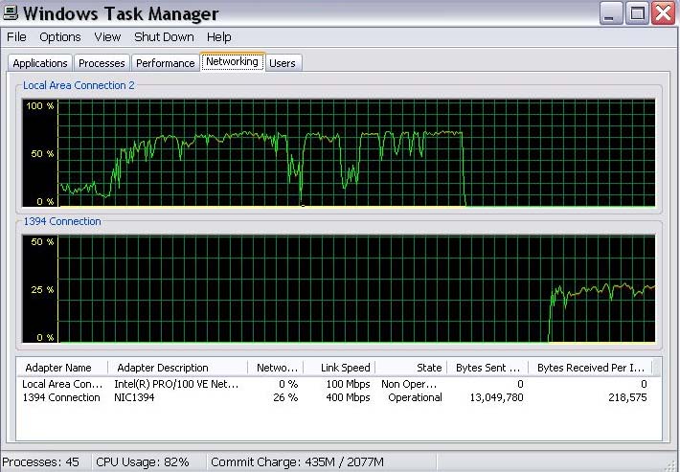This screenshot has height=472, width=680.
Task: Click the 26 % utilization value
Action: 285,397
